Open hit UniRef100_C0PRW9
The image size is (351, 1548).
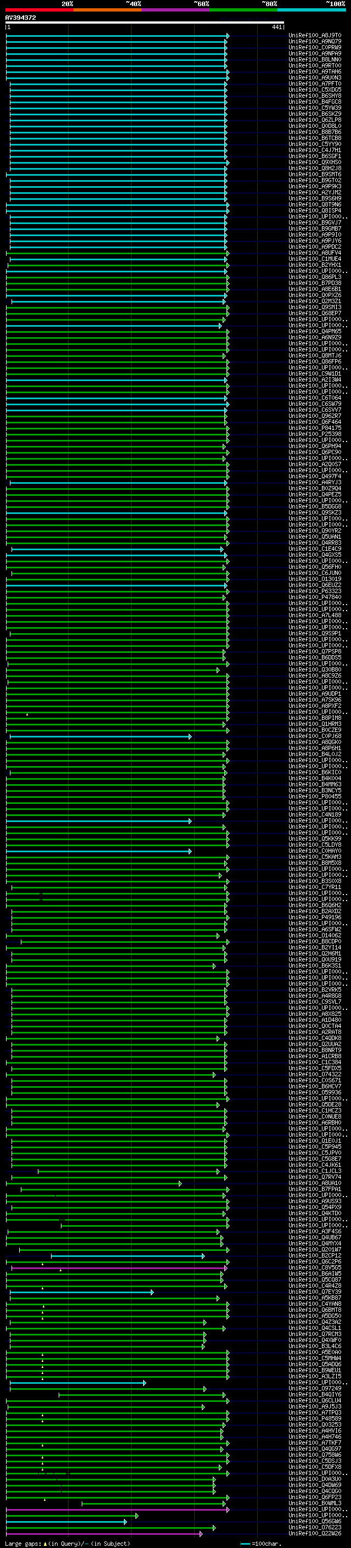315,47
